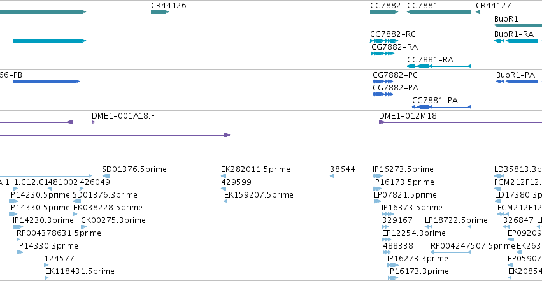Select the CG7882-RA transcript label
This screenshot has width=542, height=281.
pyautogui.click(x=394, y=47)
